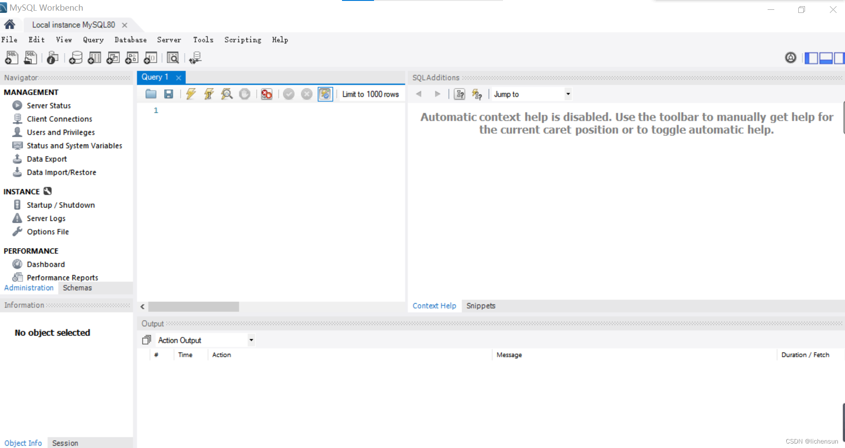This screenshot has width=845, height=448.
Task: Run EXPLAIN on current statement icon
Action: [x=227, y=94]
